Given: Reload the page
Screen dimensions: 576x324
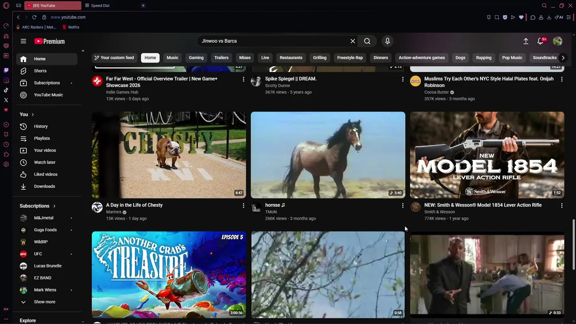Looking at the screenshot, I should point(34,17).
